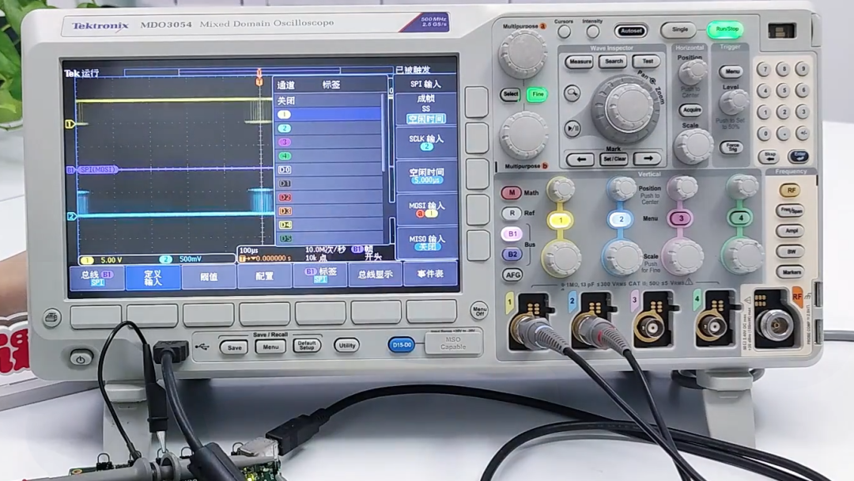
Task: Toggle channel 1 yellow button
Action: (560, 220)
